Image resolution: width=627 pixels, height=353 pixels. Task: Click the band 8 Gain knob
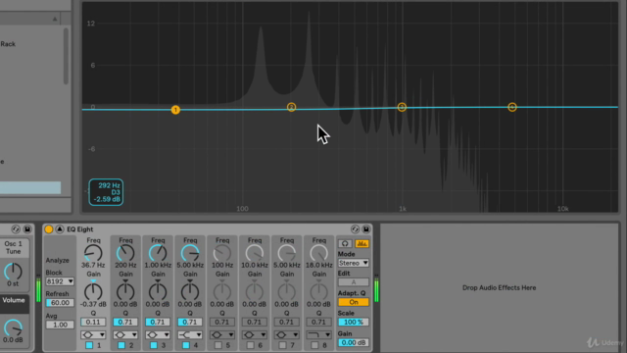point(319,292)
